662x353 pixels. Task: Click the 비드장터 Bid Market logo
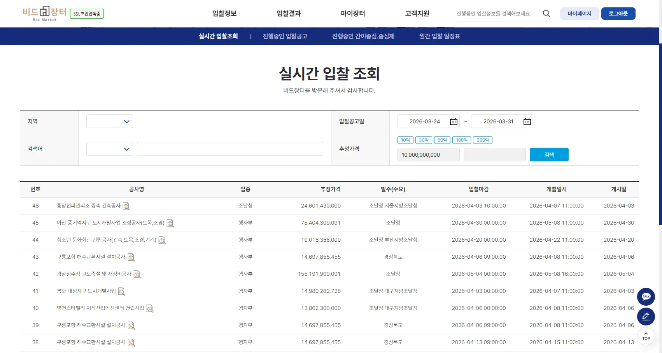pos(45,14)
